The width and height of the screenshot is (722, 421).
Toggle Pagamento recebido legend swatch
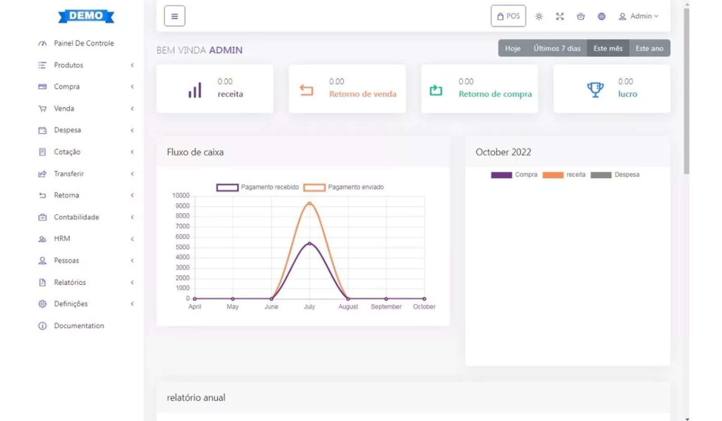[x=227, y=187]
